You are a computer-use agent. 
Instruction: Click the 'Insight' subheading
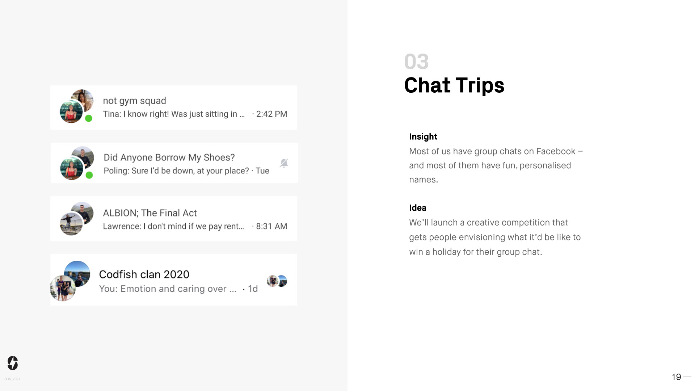click(423, 136)
